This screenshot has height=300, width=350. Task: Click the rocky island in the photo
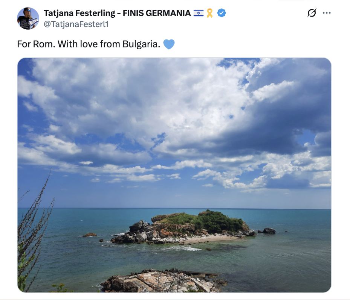(x=183, y=227)
